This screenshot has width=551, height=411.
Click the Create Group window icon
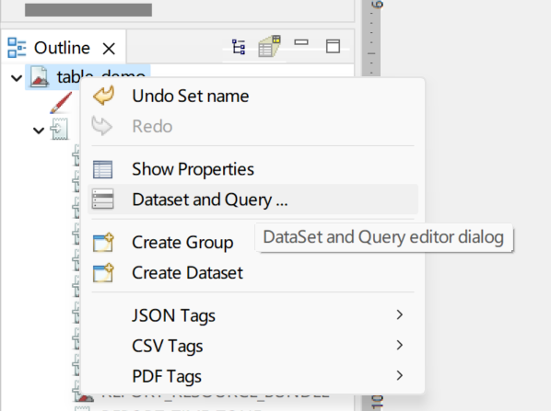103,243
